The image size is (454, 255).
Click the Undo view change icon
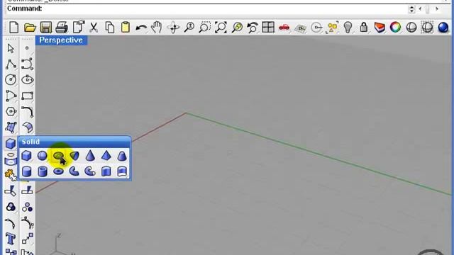[253, 28]
